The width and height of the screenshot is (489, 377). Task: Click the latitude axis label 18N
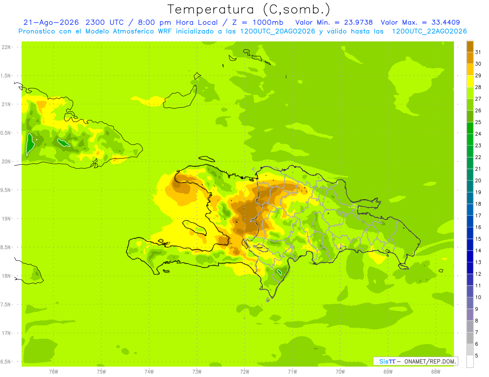point(7,276)
